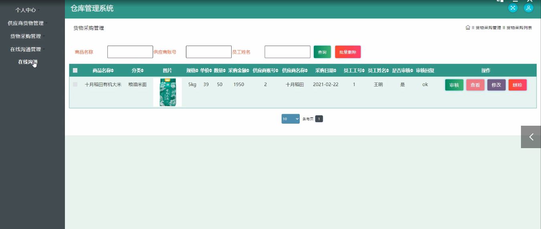The height and width of the screenshot is (229, 541).
Task: Sort table by 员工工号 column
Action: pyautogui.click(x=354, y=70)
